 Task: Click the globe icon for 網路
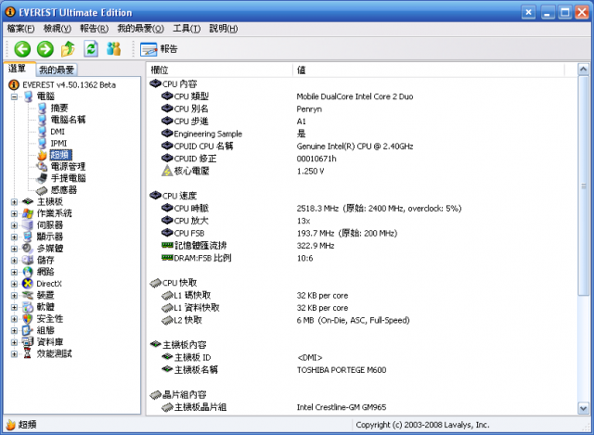(28, 272)
